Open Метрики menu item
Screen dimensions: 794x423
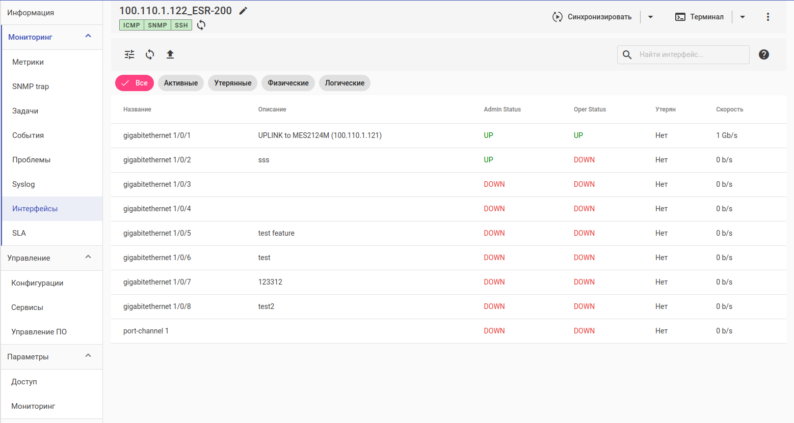pyautogui.click(x=52, y=62)
